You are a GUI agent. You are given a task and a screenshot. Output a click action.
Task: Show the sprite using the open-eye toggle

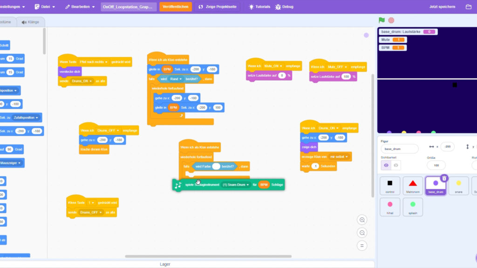[386, 165]
